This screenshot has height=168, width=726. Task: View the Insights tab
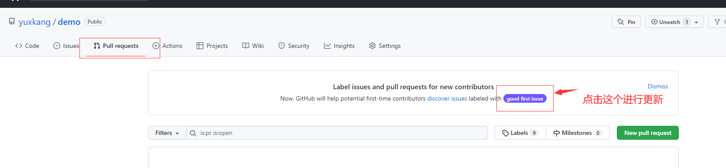339,46
